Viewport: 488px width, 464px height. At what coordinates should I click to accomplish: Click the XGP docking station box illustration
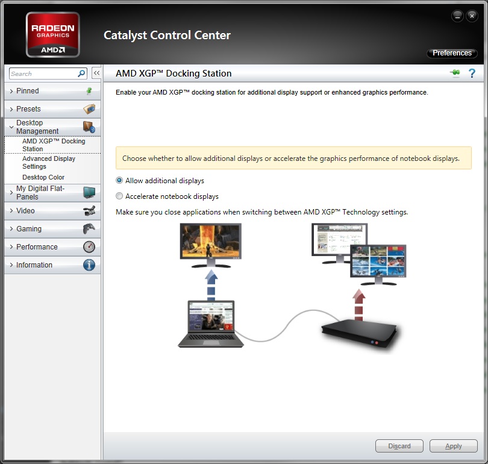click(x=359, y=334)
